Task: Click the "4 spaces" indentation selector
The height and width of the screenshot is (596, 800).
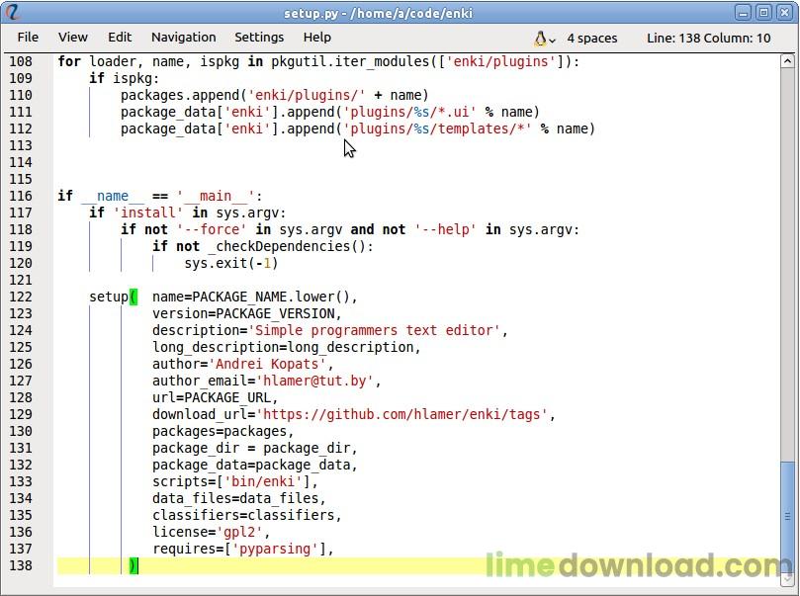Action: [x=591, y=38]
